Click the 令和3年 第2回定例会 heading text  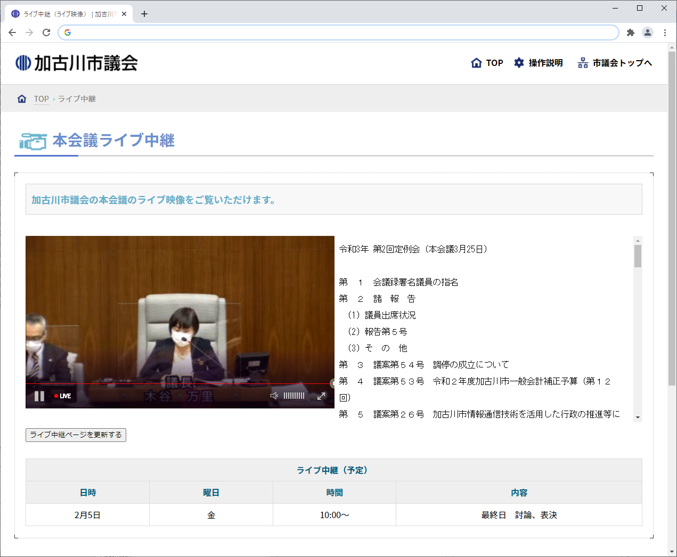coord(413,249)
